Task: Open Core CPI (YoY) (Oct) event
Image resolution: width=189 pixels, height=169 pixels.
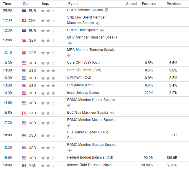Action: point(83,63)
